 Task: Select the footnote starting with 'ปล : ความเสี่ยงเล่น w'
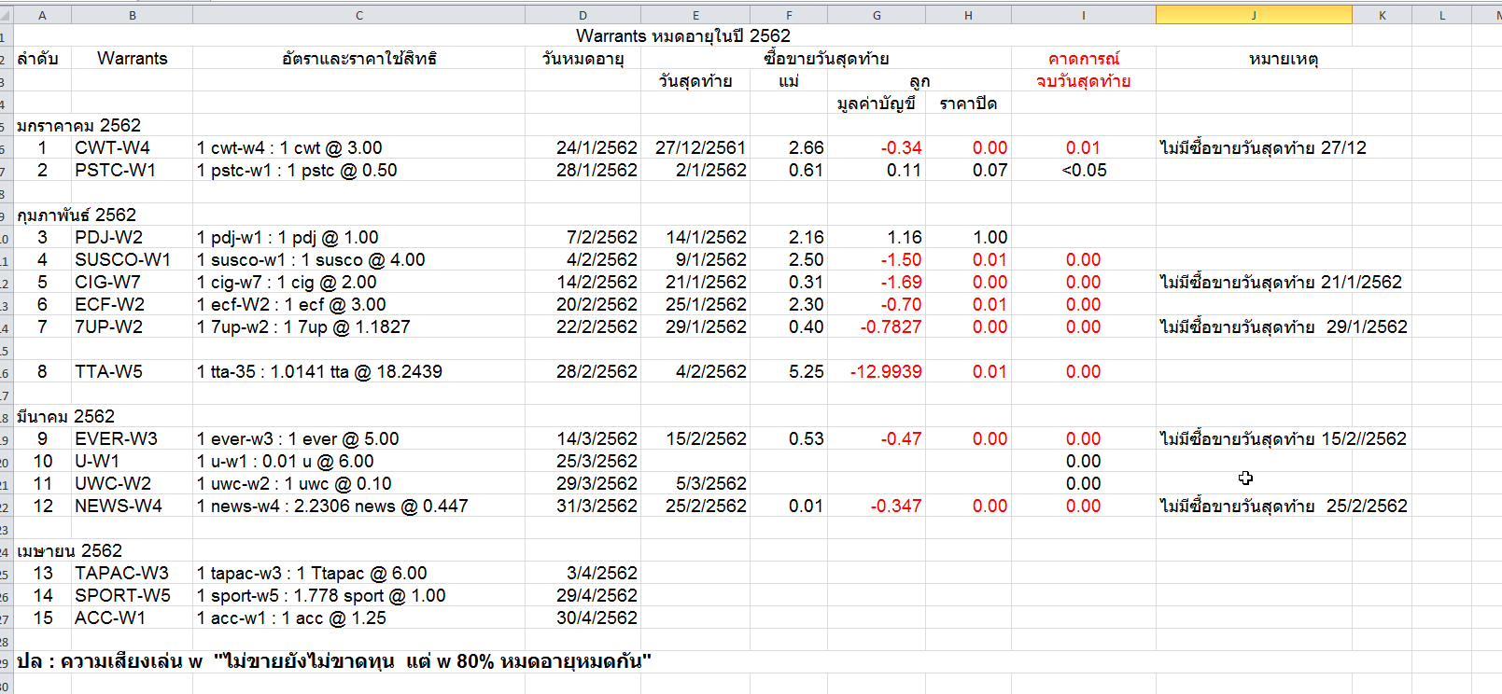[x=334, y=661]
